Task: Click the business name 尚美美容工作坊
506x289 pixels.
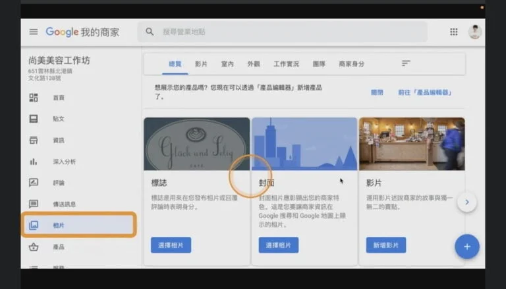Action: pos(59,61)
